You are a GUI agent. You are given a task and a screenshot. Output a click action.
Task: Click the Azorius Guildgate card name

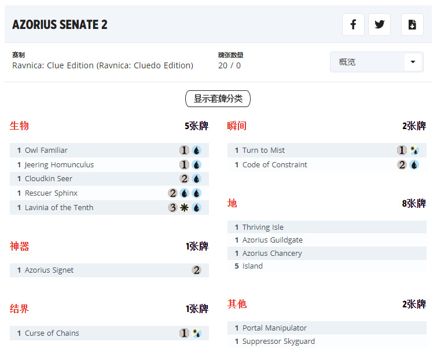coord(272,240)
